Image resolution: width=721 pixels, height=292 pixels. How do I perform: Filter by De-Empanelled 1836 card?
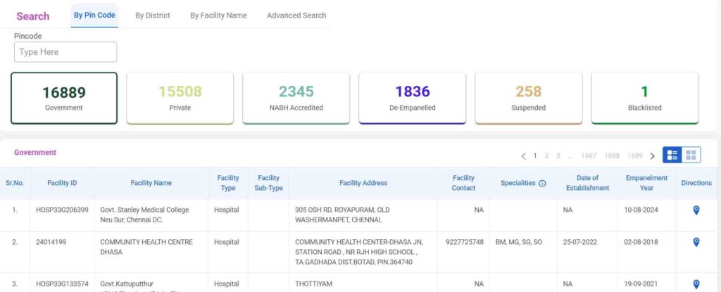point(412,98)
